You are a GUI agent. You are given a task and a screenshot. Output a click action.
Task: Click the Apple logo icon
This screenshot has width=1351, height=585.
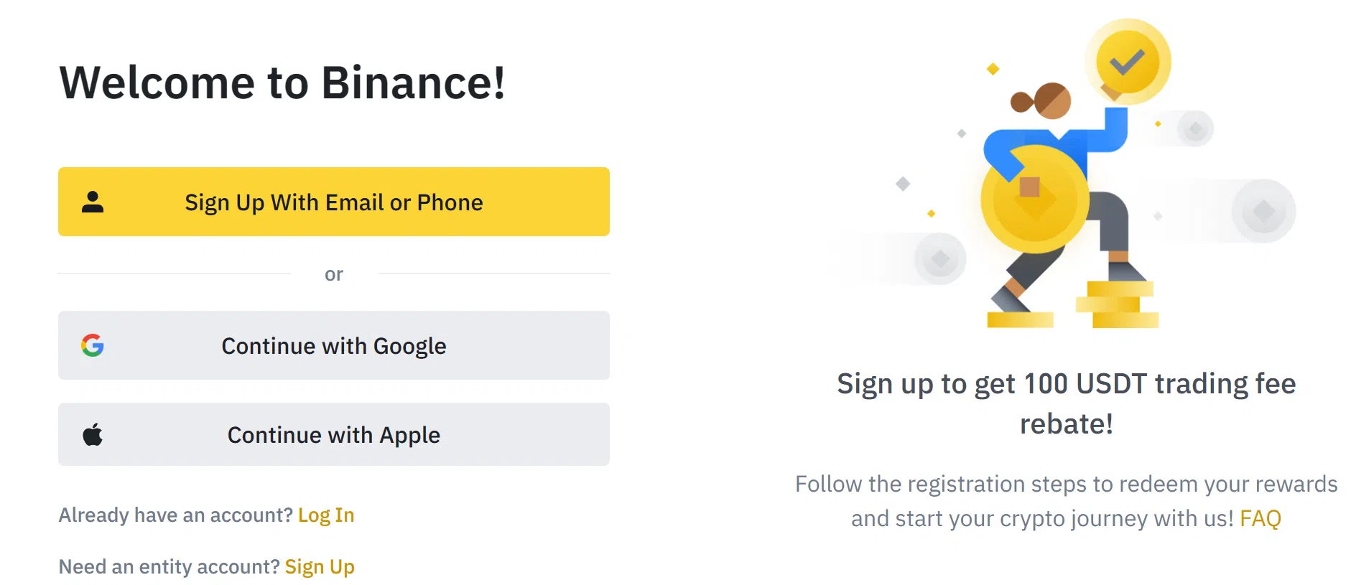(93, 434)
